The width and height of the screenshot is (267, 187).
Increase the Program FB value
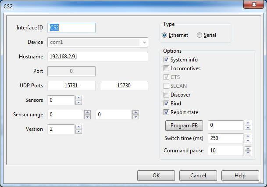248,123
